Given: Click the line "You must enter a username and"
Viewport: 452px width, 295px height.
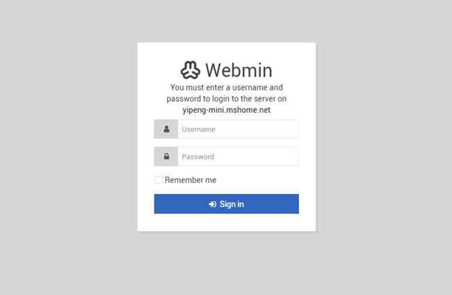Looking at the screenshot, I should [x=226, y=88].
